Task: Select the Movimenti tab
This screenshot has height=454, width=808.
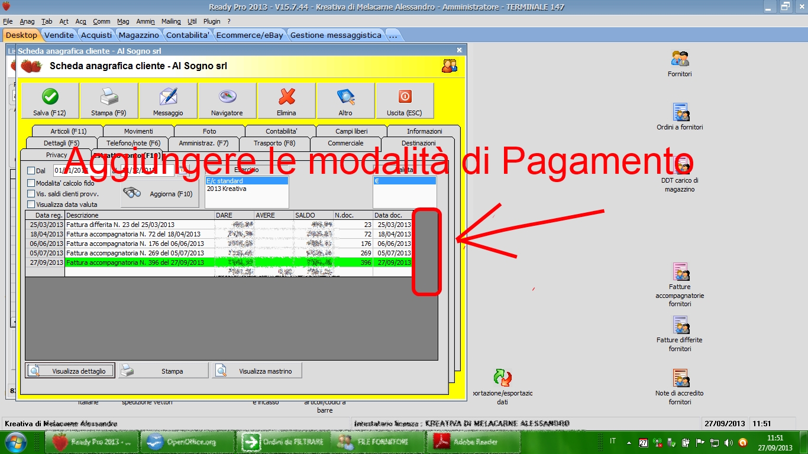Action: pyautogui.click(x=138, y=131)
